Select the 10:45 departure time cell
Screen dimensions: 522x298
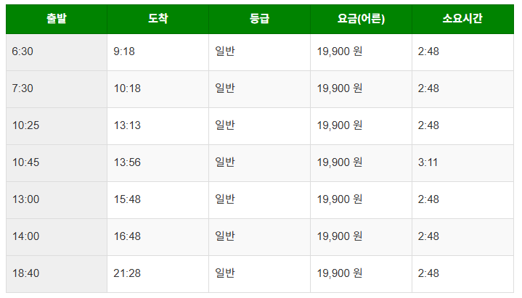pyautogui.click(x=57, y=163)
